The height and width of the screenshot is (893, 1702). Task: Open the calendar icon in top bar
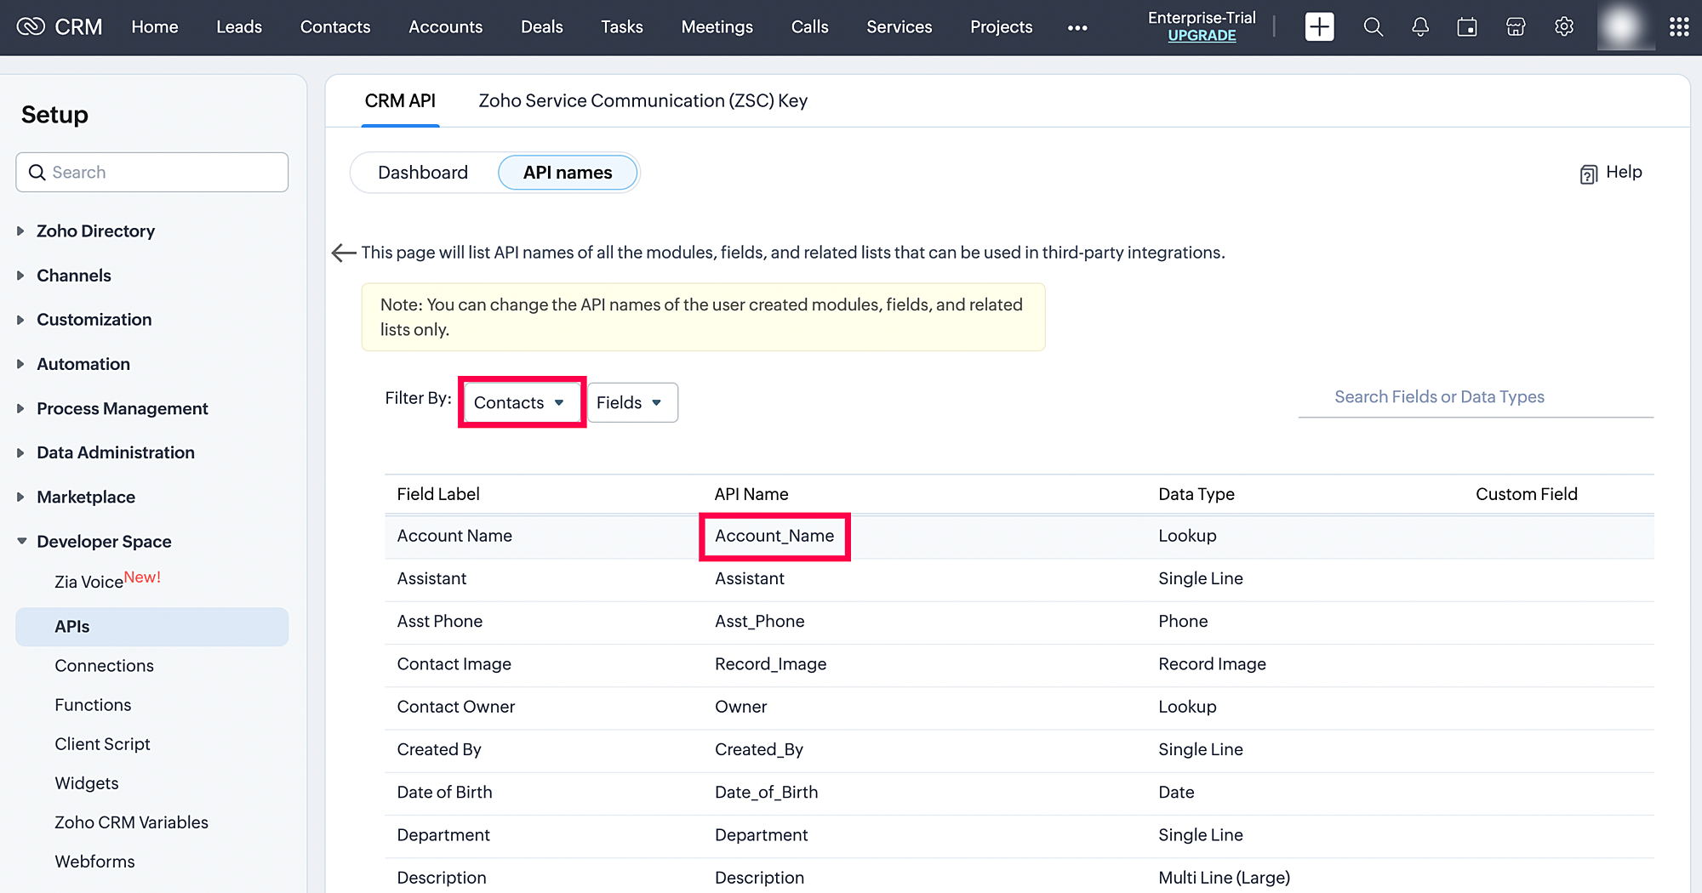tap(1467, 27)
